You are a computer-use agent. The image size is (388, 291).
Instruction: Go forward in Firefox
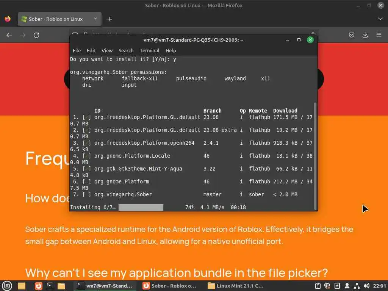tap(22, 35)
